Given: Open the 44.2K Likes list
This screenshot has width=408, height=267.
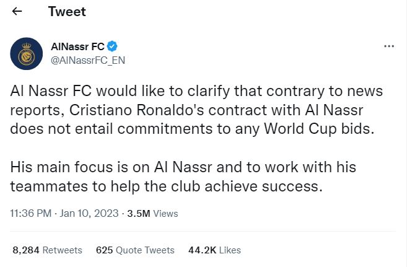Looking at the screenshot, I should point(214,250).
